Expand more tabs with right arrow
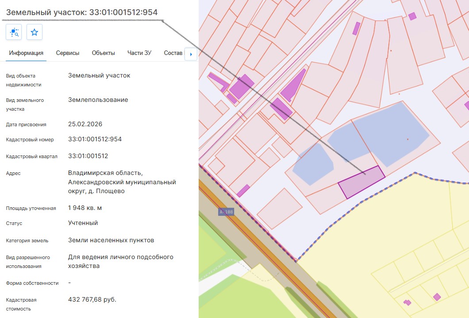 (191, 54)
